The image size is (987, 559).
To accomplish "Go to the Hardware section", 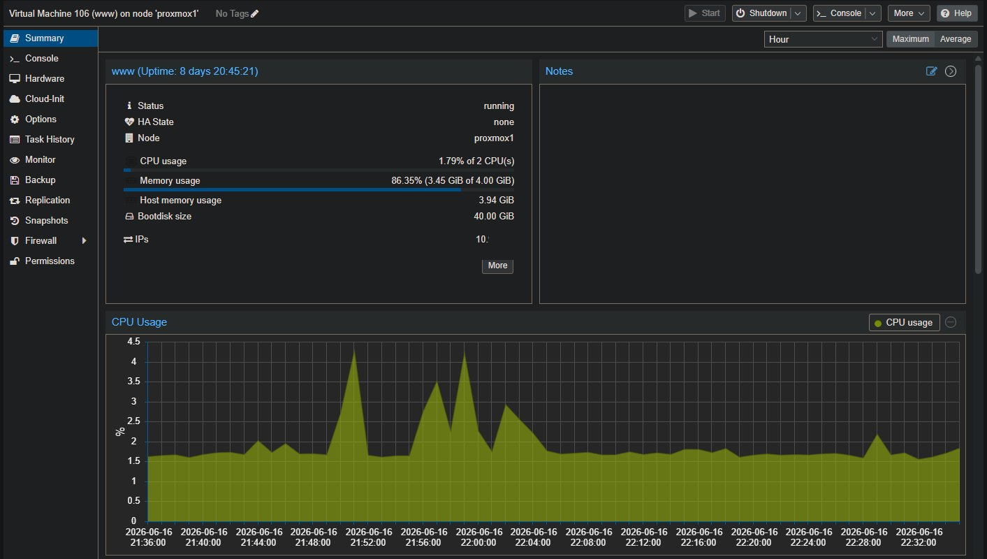I will (50, 79).
